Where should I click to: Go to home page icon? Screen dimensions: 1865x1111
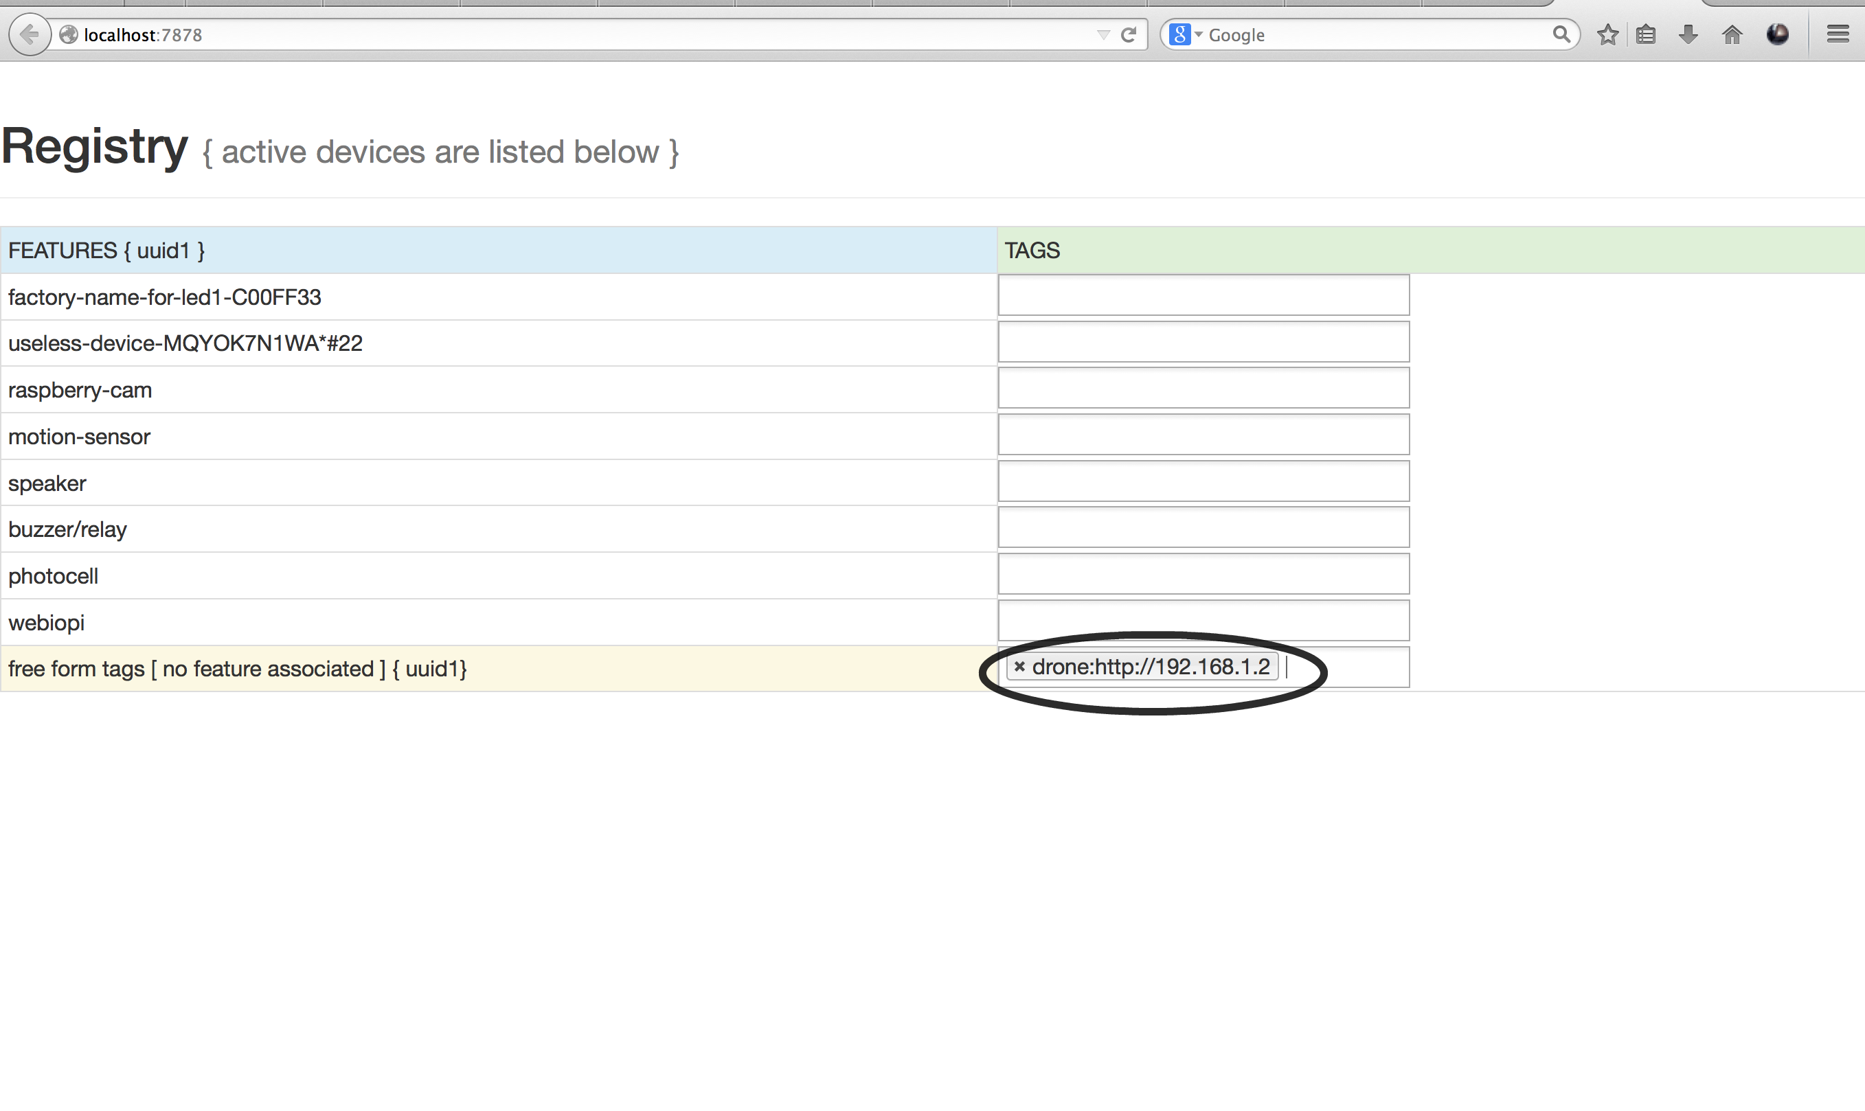[1732, 34]
